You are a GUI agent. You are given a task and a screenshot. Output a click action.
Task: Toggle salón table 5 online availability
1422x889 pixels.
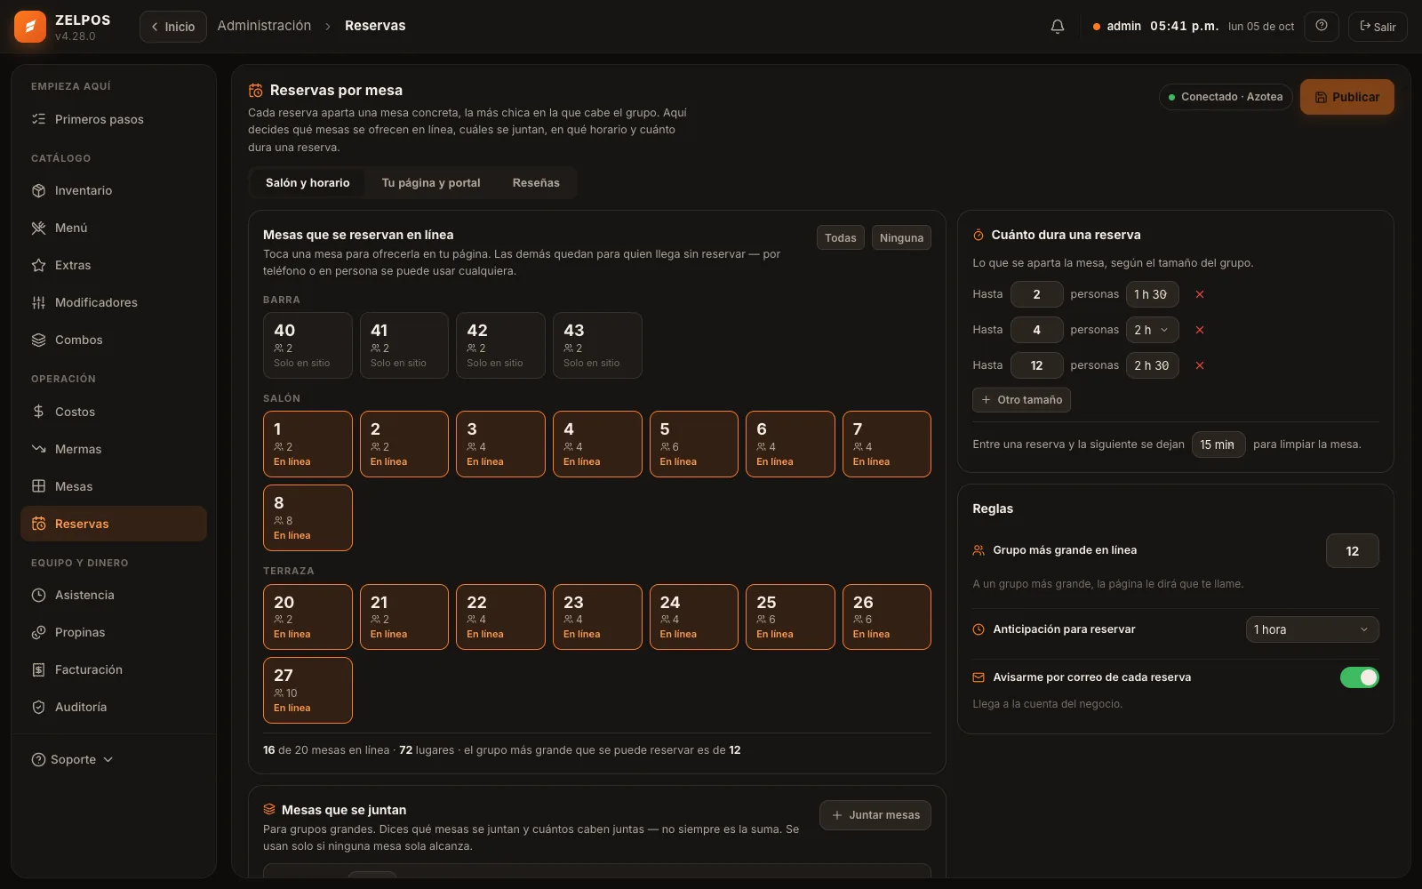coord(694,444)
